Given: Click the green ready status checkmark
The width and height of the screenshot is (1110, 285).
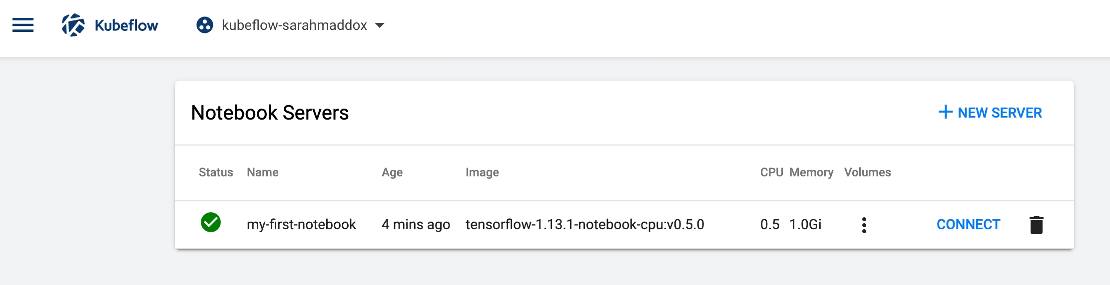Looking at the screenshot, I should (211, 223).
